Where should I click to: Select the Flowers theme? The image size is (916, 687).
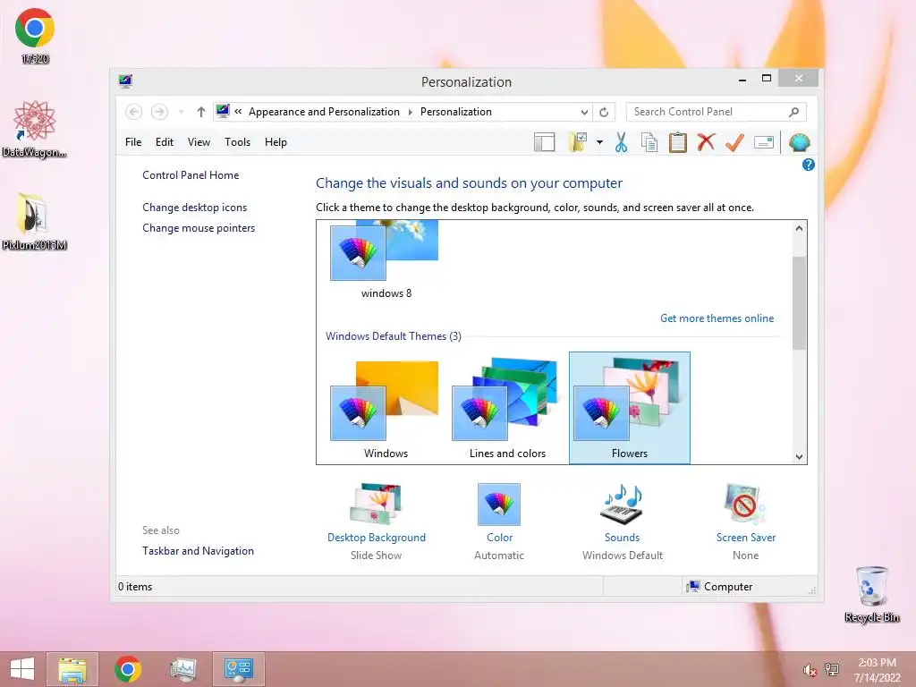(629, 408)
